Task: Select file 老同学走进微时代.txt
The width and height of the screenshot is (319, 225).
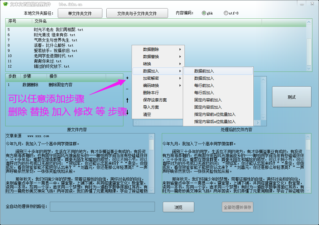Action: click(53, 56)
